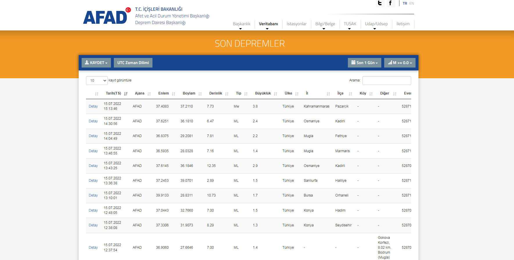The image size is (514, 260).
Task: Open Detay for Mugla Fethiye earthquake
Action: 93,136
